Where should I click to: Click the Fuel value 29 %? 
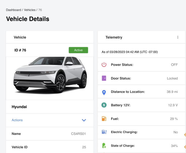click(x=174, y=119)
